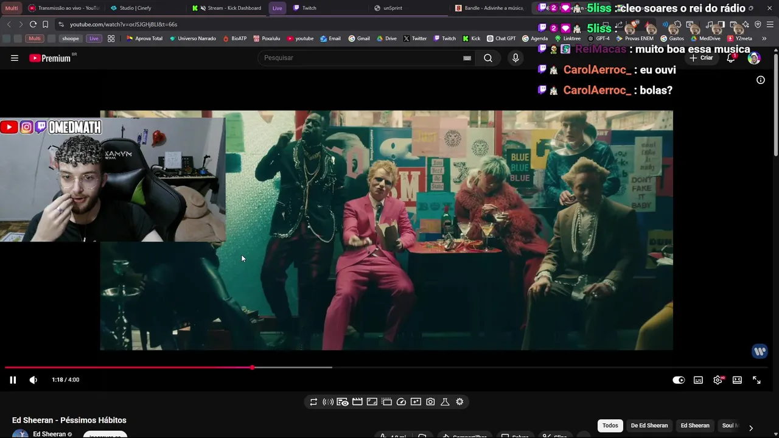Viewport: 779px width, 438px height.
Task: Click the volume boost sound-wave icon
Action: click(x=328, y=402)
